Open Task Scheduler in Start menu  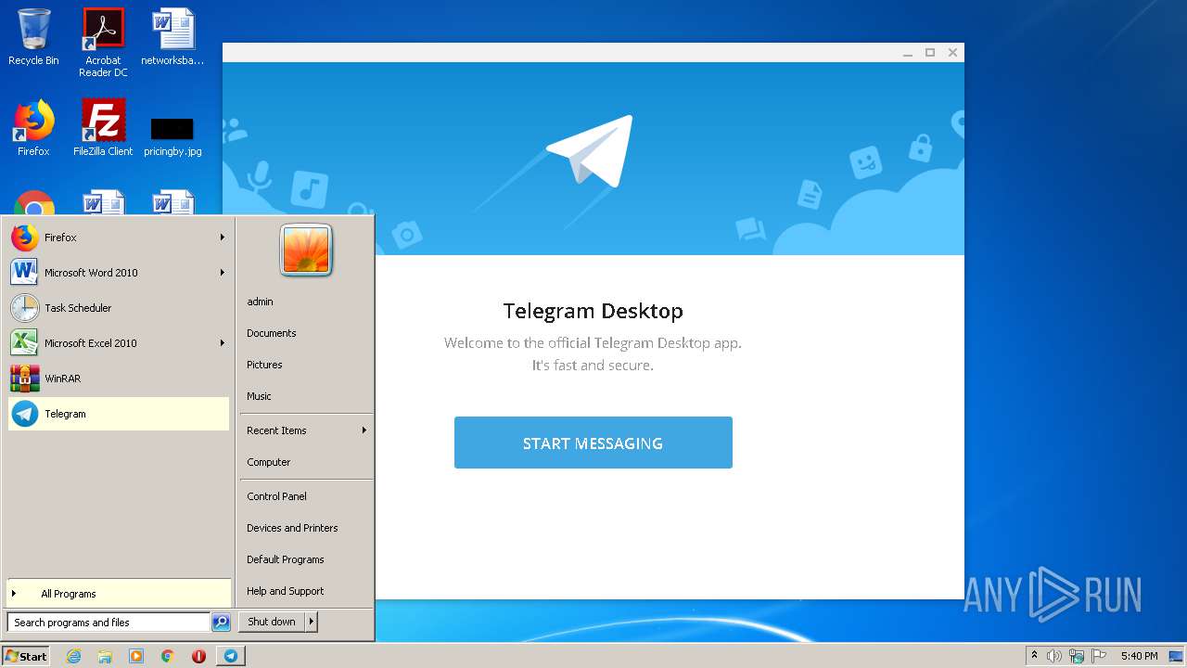click(x=118, y=308)
